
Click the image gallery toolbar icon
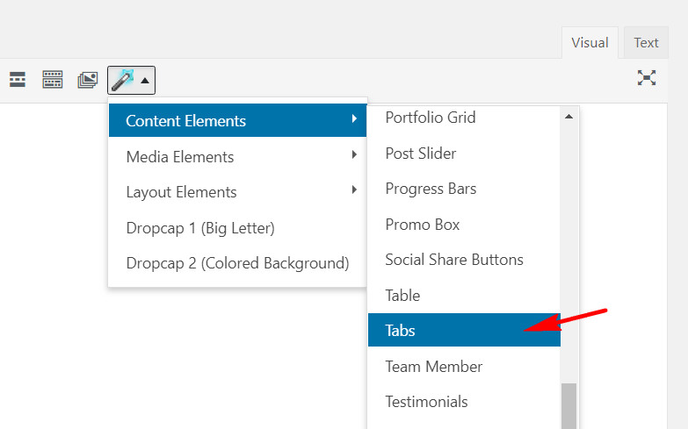88,80
